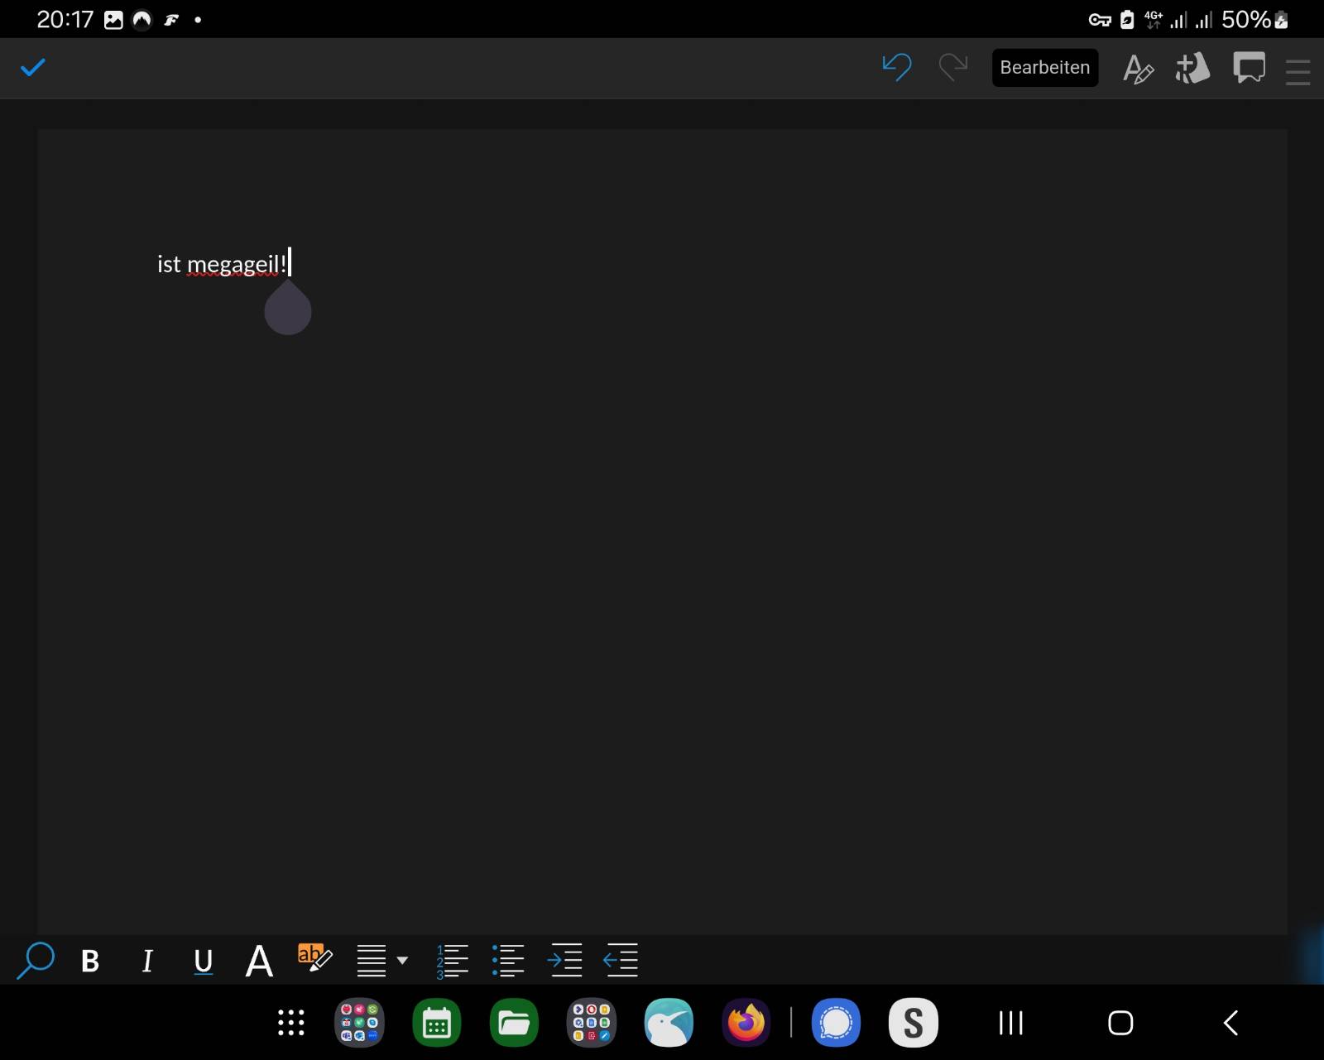Select the highlight color tool

(314, 958)
